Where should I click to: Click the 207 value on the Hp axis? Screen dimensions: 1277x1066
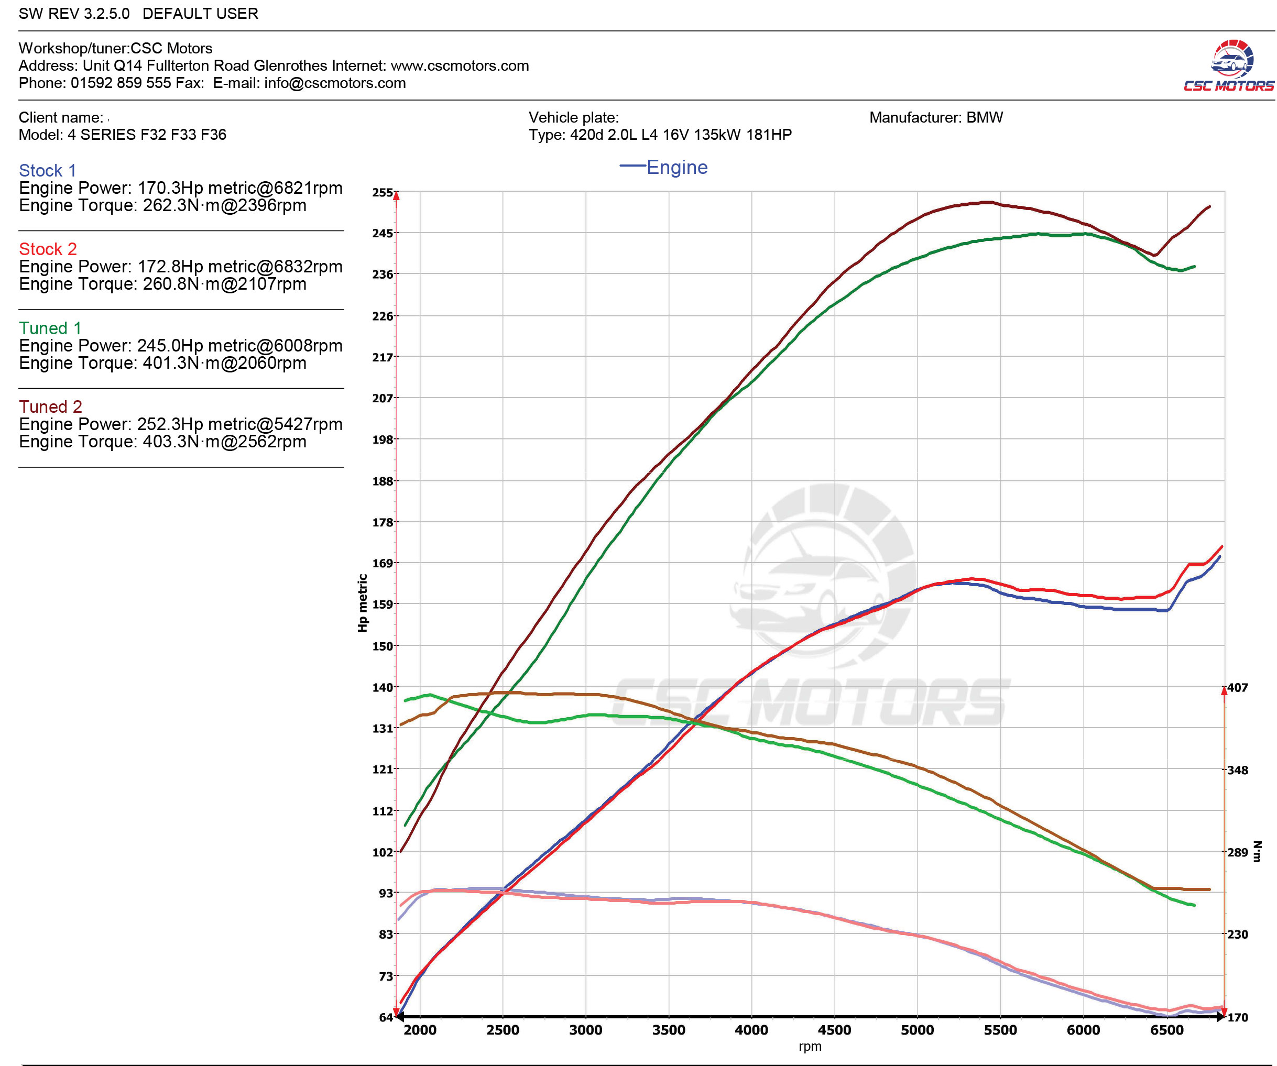pyautogui.click(x=383, y=398)
